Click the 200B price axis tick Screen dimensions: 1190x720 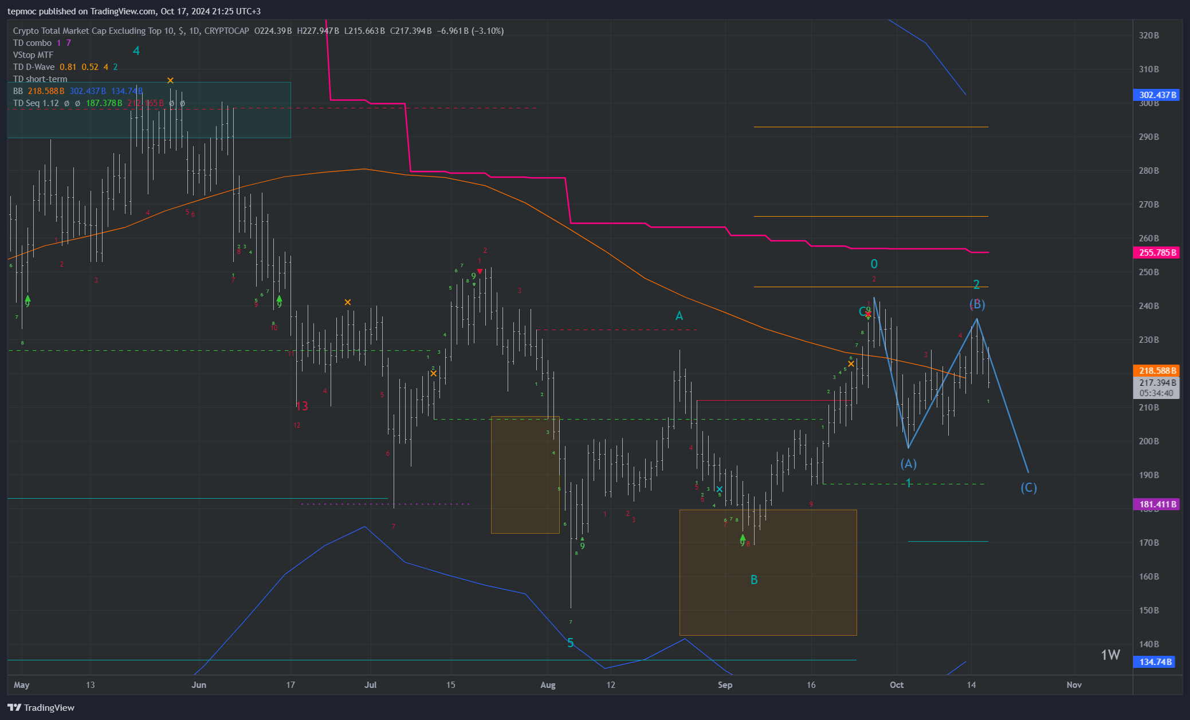click(1149, 441)
